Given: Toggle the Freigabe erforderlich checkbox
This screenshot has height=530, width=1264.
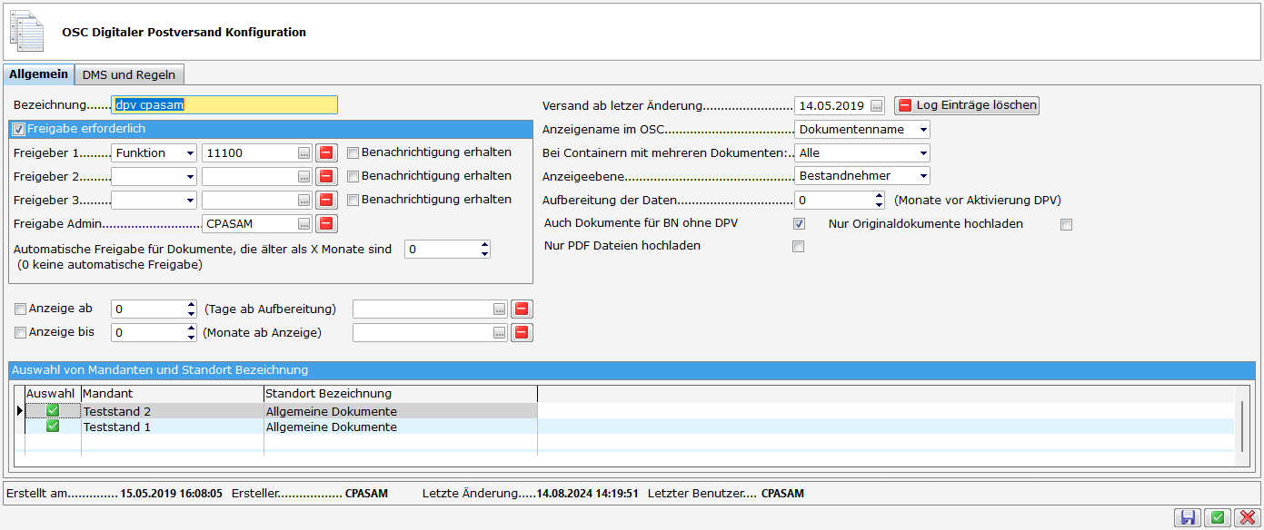Looking at the screenshot, I should pos(19,129).
